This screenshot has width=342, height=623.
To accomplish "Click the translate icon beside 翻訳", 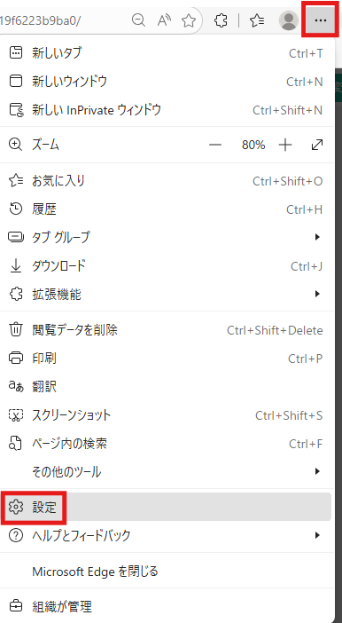I will 16,386.
